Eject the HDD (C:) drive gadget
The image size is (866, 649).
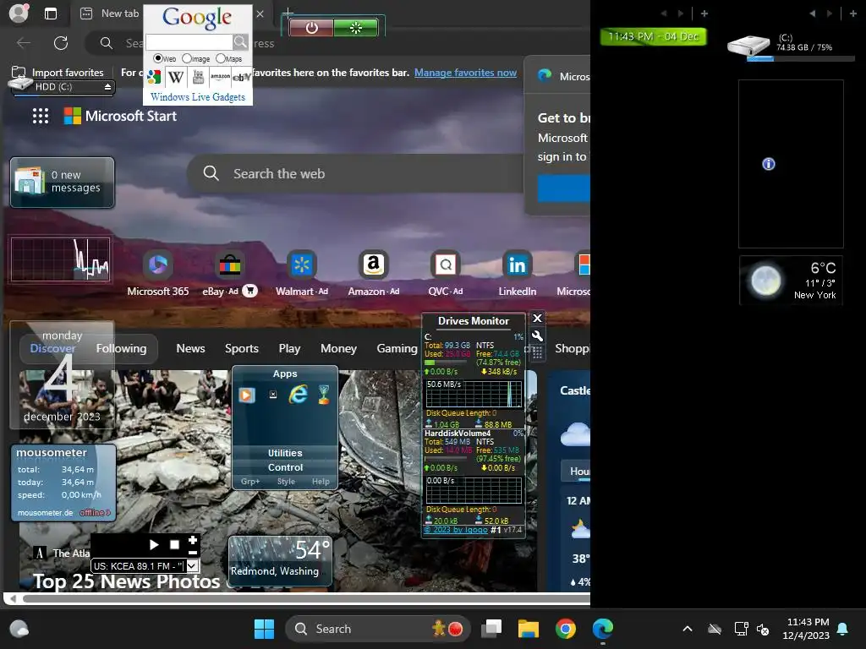[107, 87]
